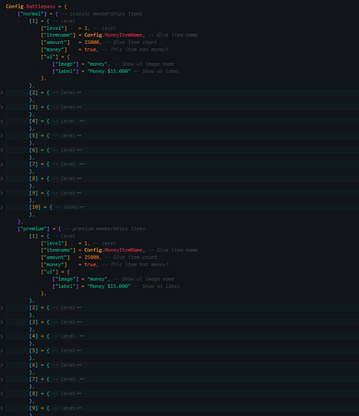Unfold entry [3] in the premium section
Screen dimensions: 359x416
click(x=2, y=322)
